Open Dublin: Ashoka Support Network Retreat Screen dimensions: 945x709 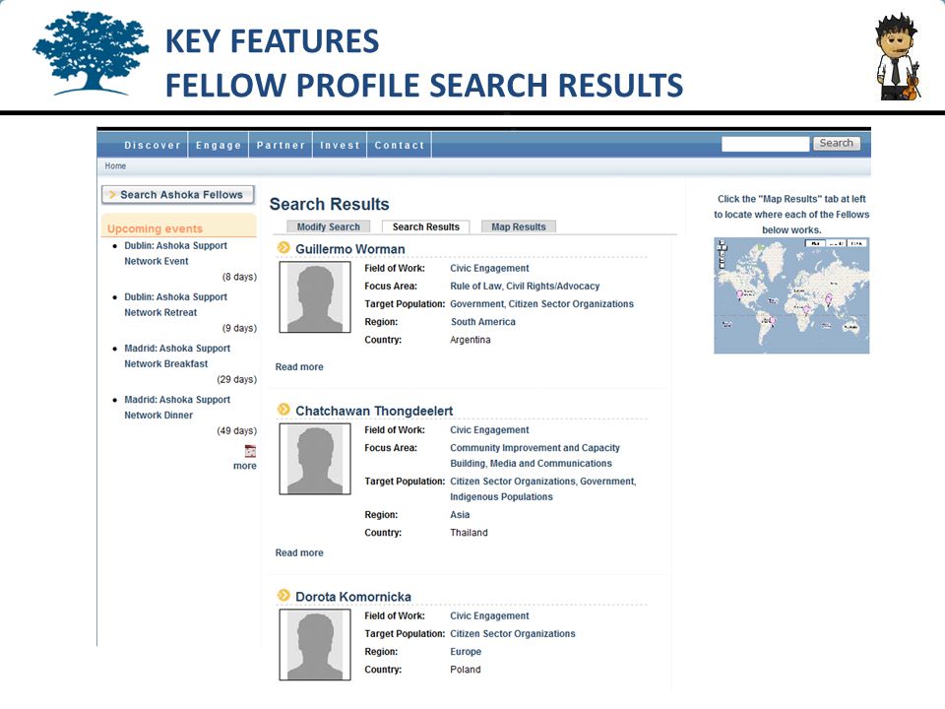point(175,304)
